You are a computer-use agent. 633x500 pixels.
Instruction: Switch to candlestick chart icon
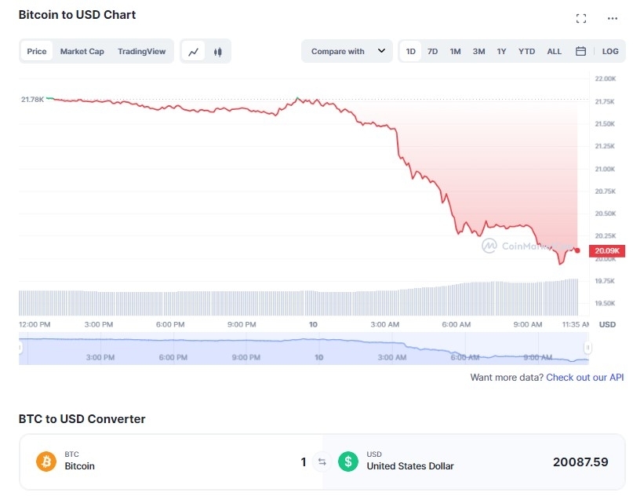tap(217, 52)
